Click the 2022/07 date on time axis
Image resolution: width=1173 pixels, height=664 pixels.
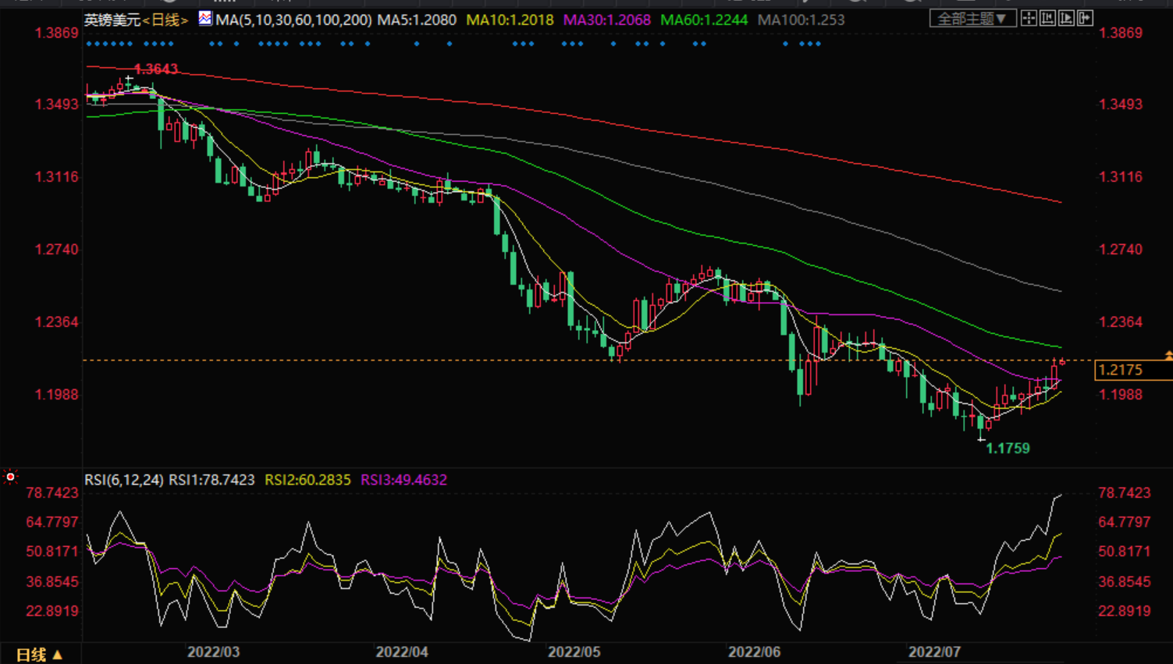pyautogui.click(x=934, y=652)
